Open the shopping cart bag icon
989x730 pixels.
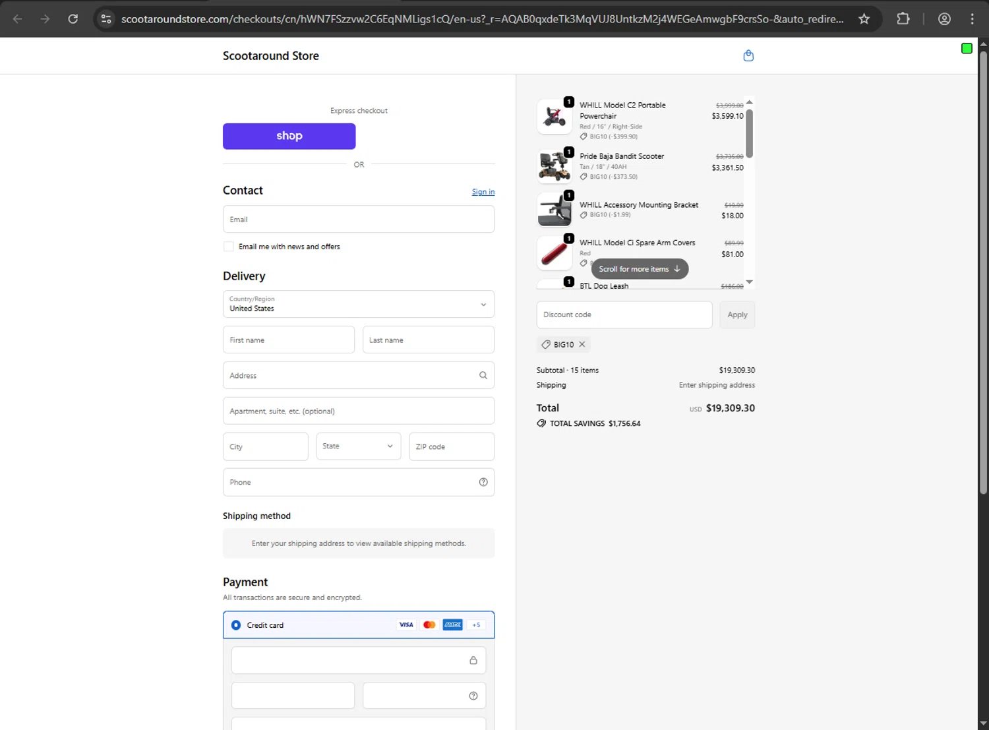748,56
